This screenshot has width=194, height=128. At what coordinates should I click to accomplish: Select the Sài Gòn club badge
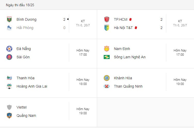(9, 57)
